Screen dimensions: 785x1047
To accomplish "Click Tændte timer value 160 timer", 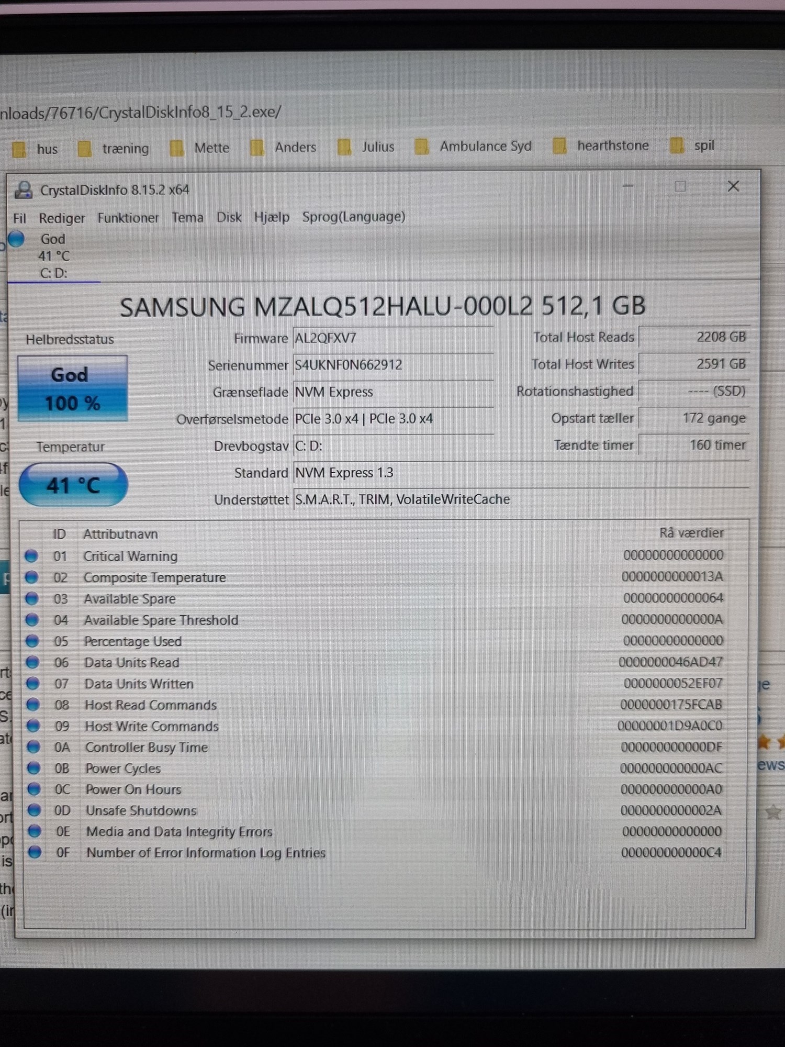I will [x=694, y=445].
